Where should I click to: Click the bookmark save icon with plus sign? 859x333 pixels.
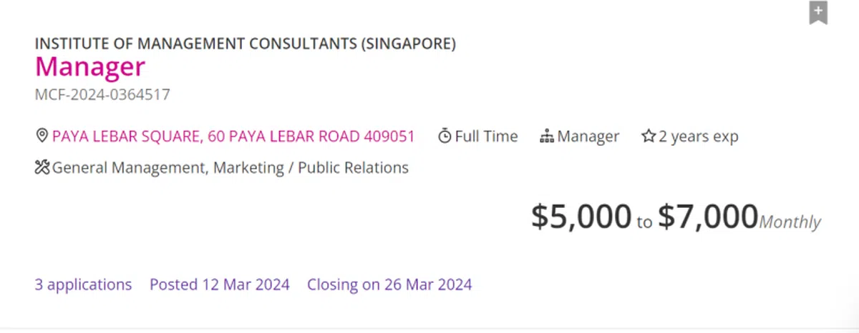point(818,12)
